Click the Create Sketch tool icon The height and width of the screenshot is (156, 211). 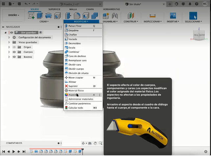pyautogui.click(x=31, y=15)
